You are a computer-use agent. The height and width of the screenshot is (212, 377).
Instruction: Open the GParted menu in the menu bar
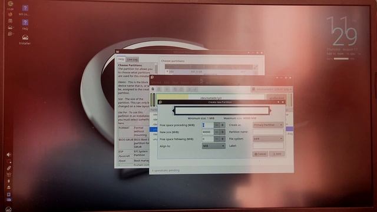156,82
